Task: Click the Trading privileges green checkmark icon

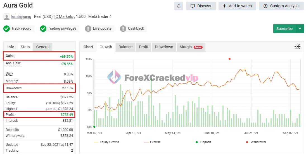Action: coord(43,29)
